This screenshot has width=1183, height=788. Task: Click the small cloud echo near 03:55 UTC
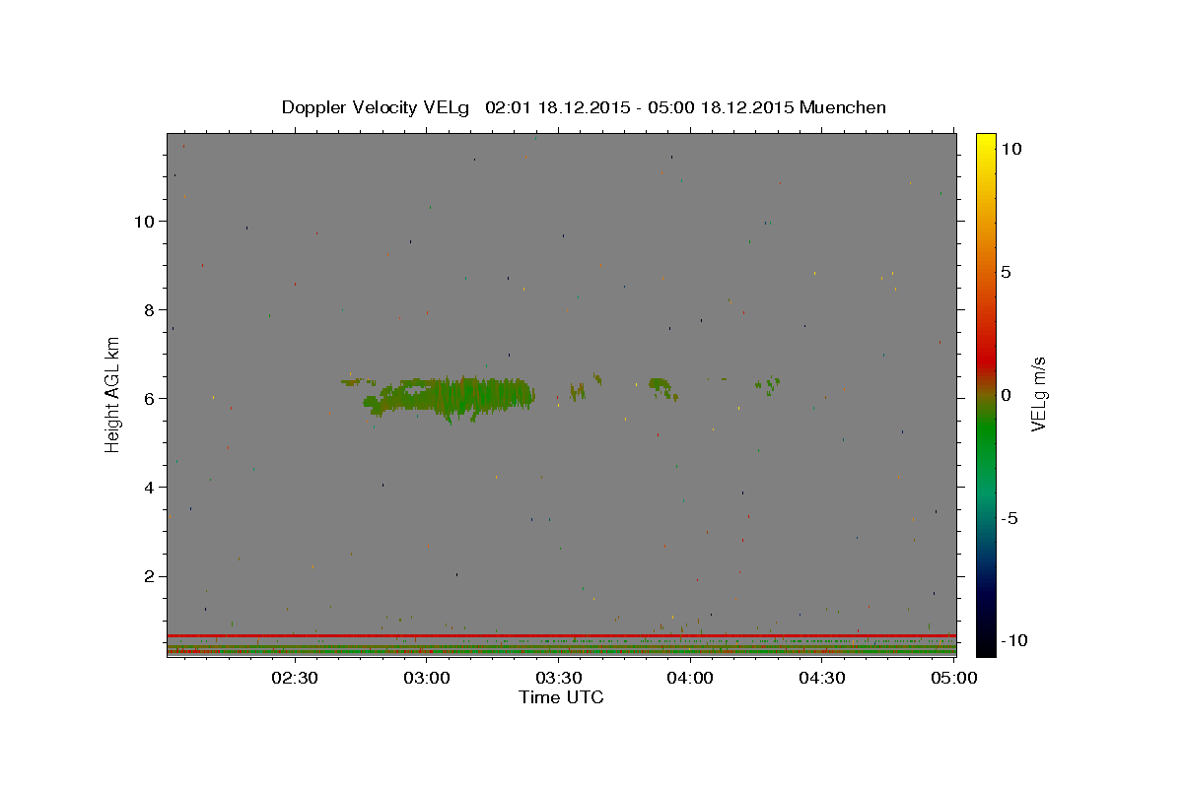pos(663,387)
